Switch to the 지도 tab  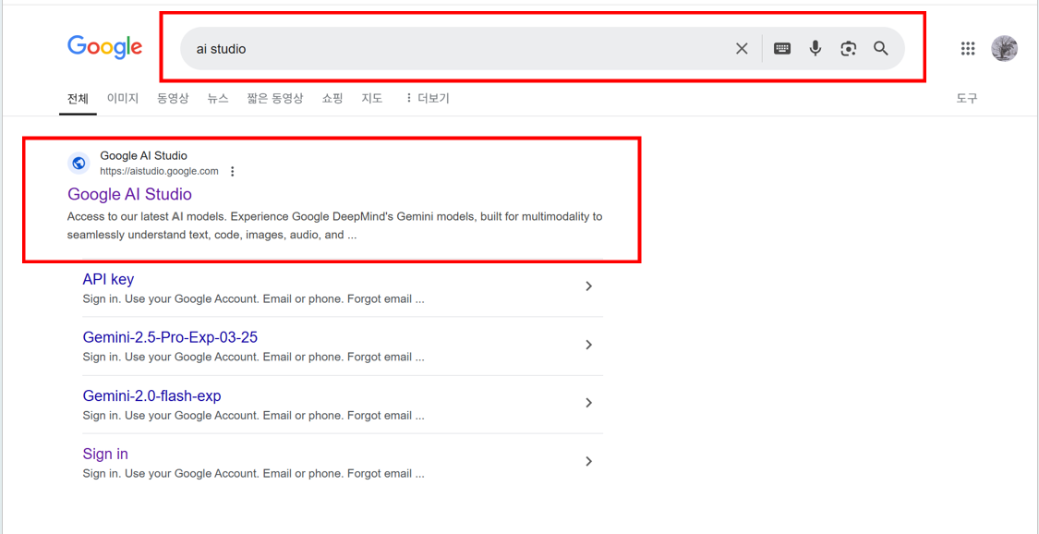(372, 99)
